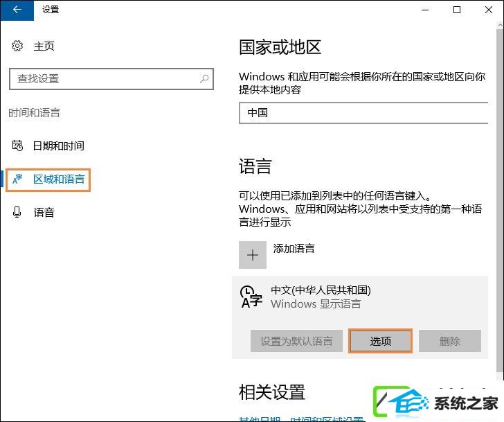Screen dimensions: 504x422
Task: Open the 中国 country dropdown
Action: coord(363,113)
